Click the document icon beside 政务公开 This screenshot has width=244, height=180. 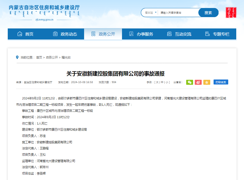[x=93, y=34]
